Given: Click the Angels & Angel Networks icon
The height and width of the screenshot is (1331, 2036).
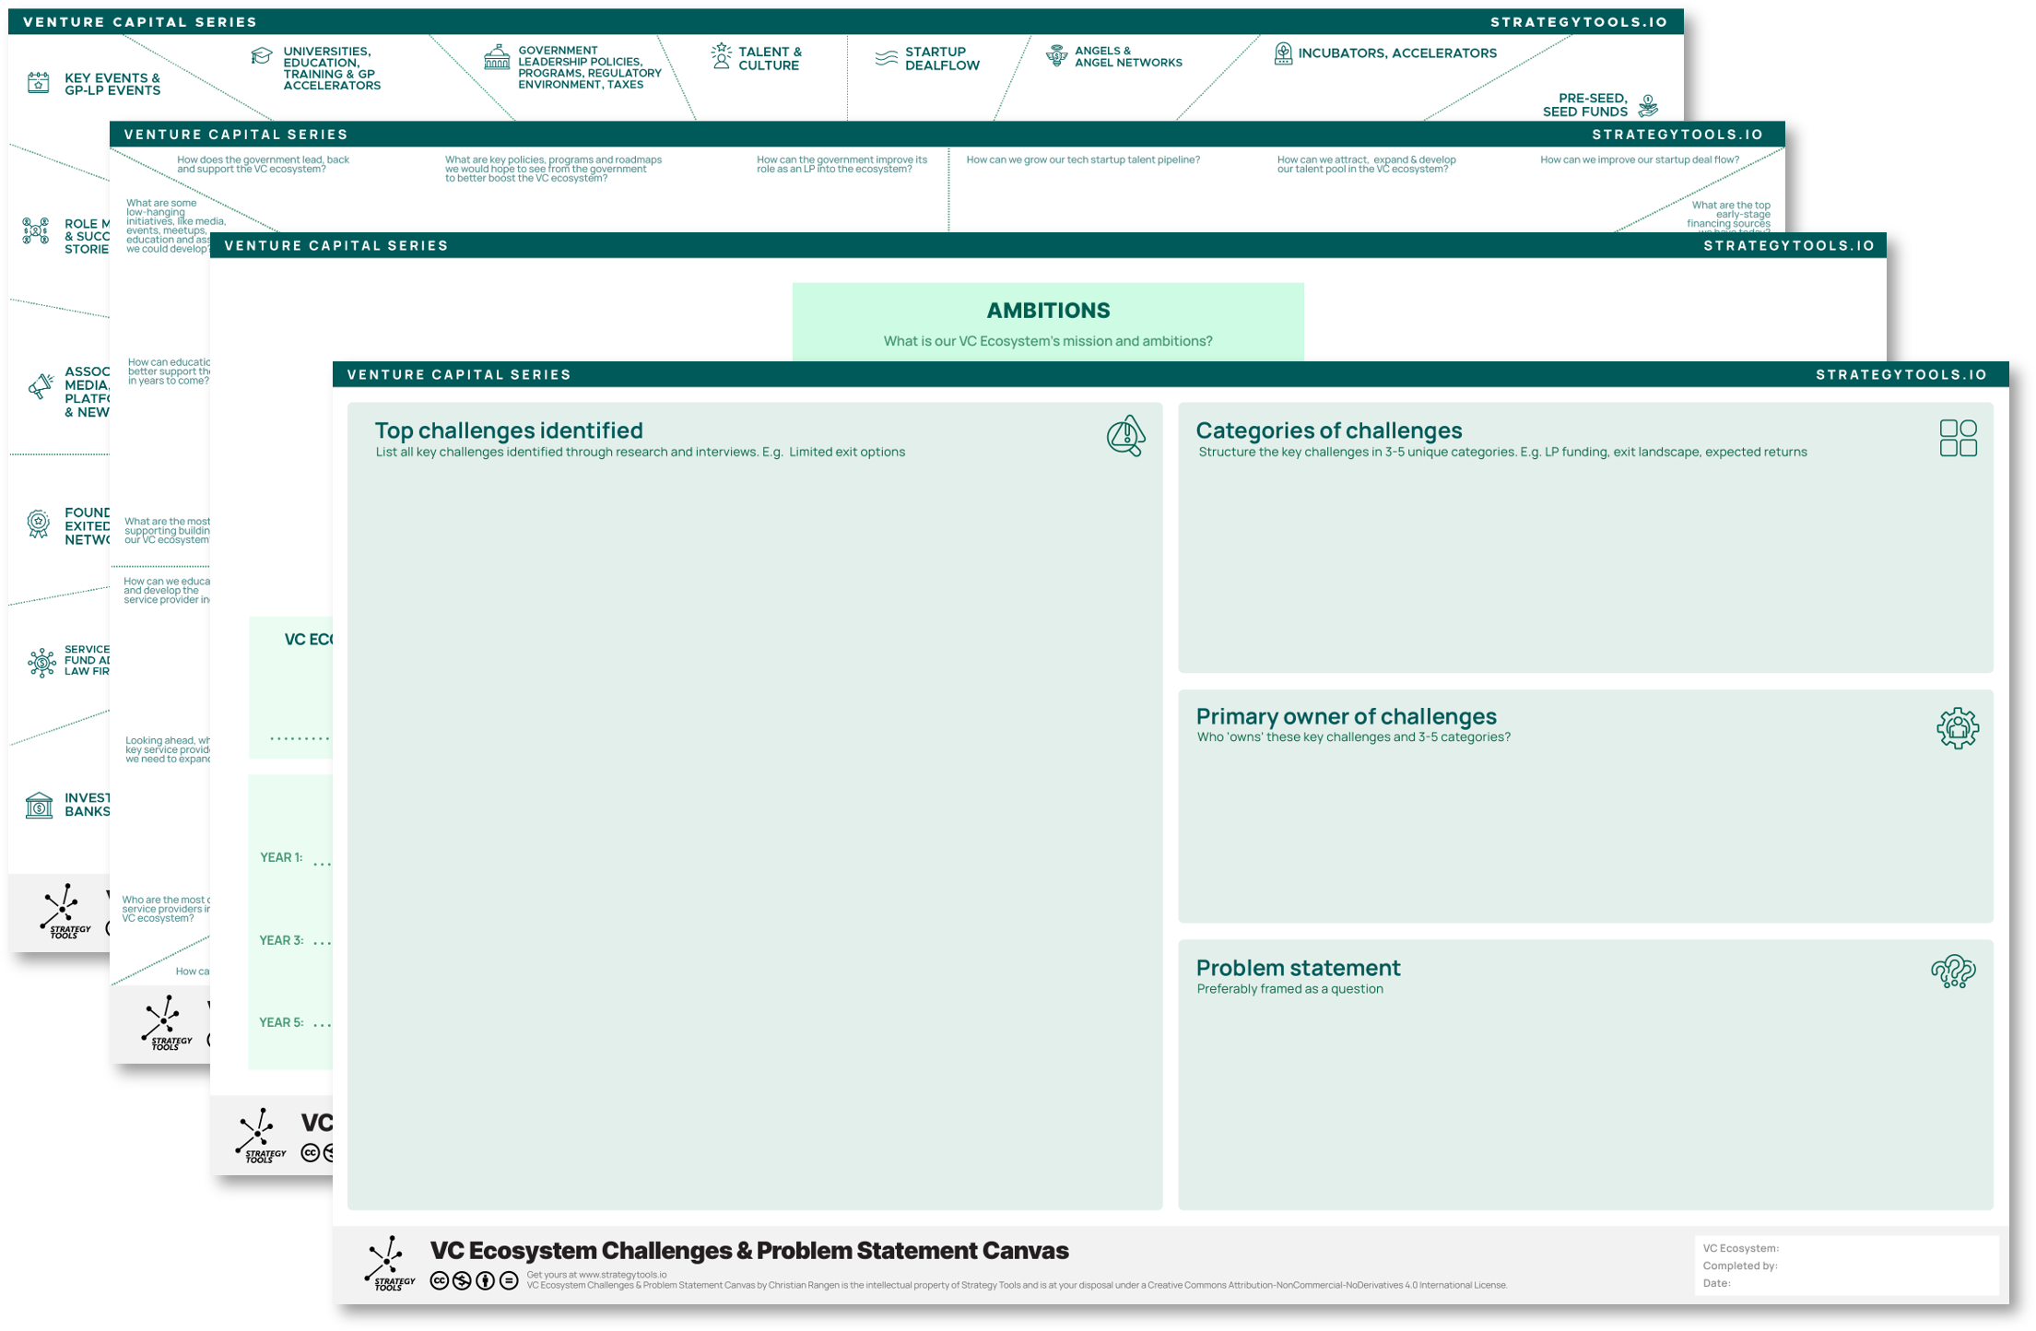Looking at the screenshot, I should pos(1056,56).
